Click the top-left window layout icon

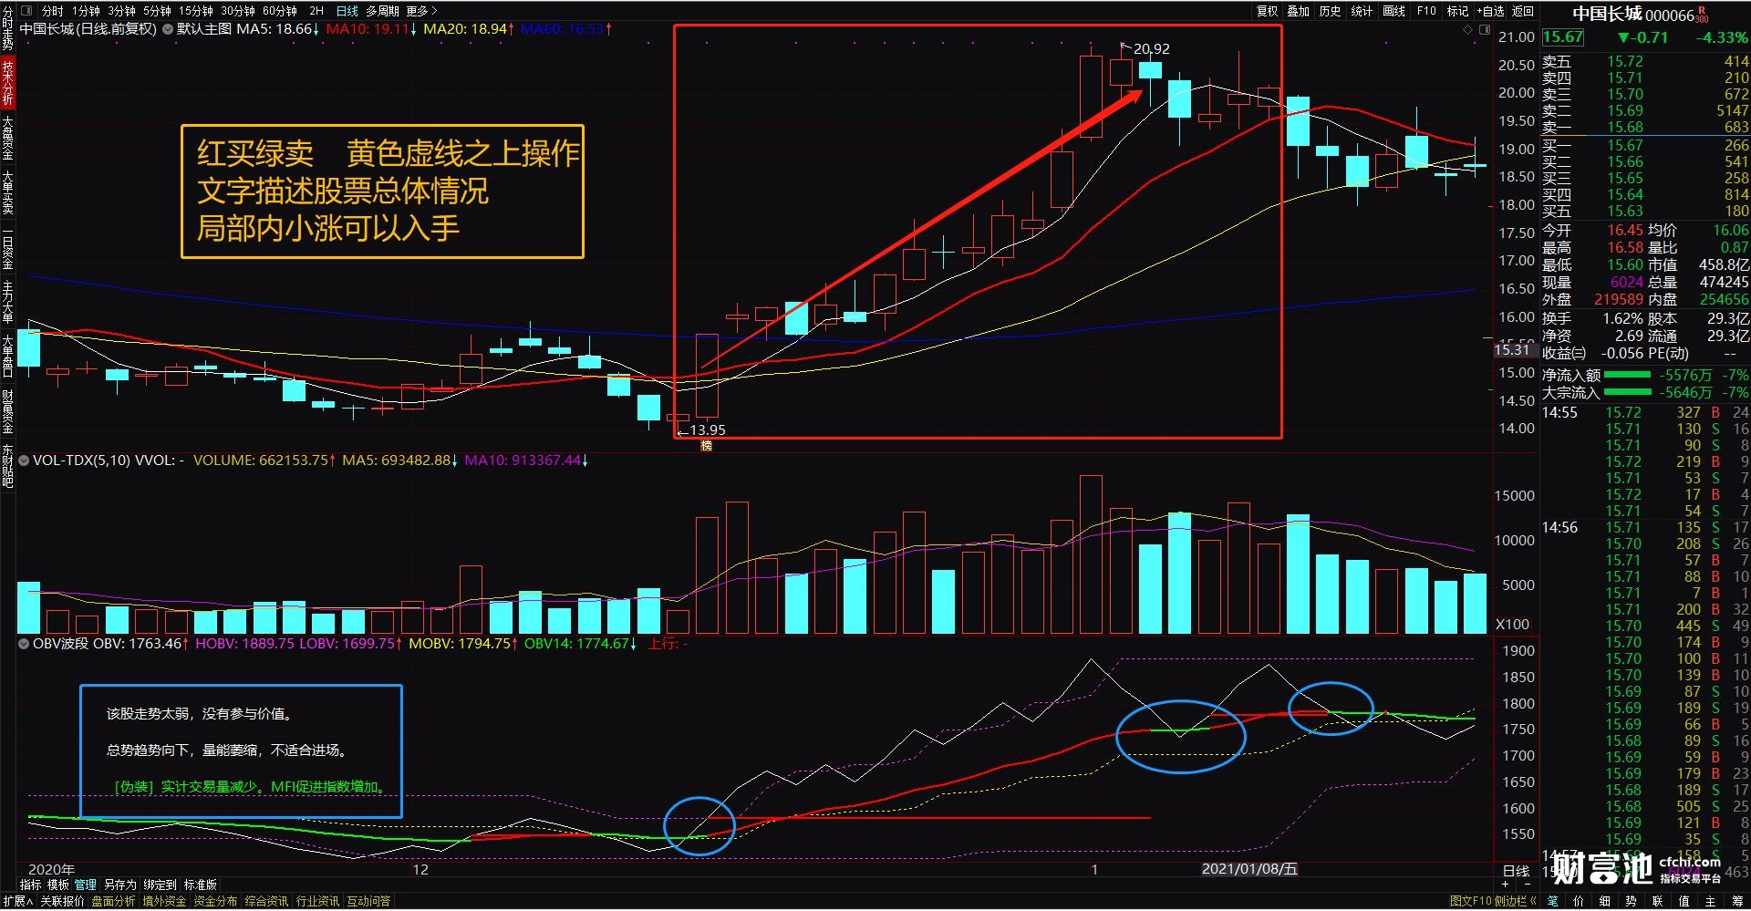[26, 11]
